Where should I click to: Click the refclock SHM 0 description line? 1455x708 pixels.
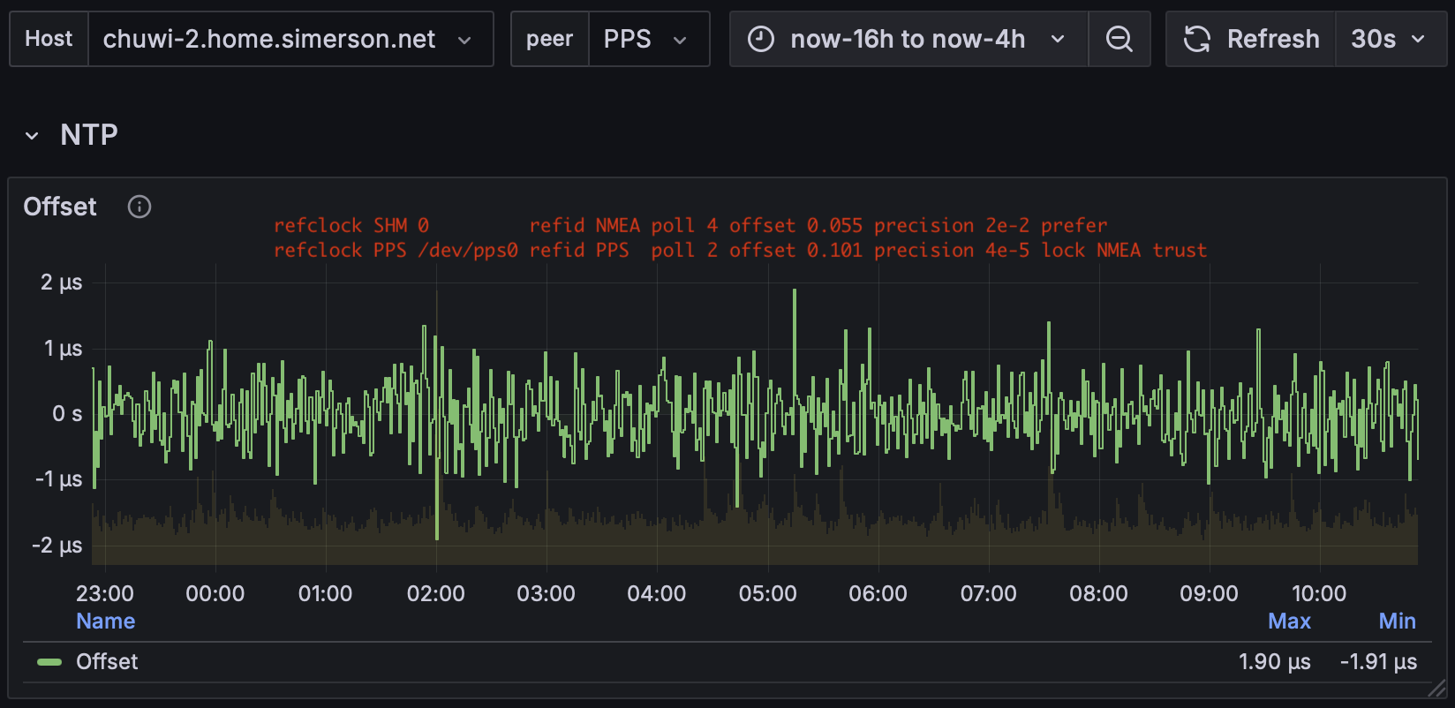coord(690,225)
